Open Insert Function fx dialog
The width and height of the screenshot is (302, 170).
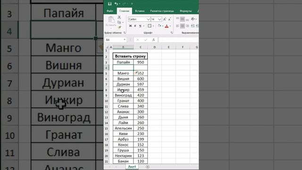(x=153, y=40)
